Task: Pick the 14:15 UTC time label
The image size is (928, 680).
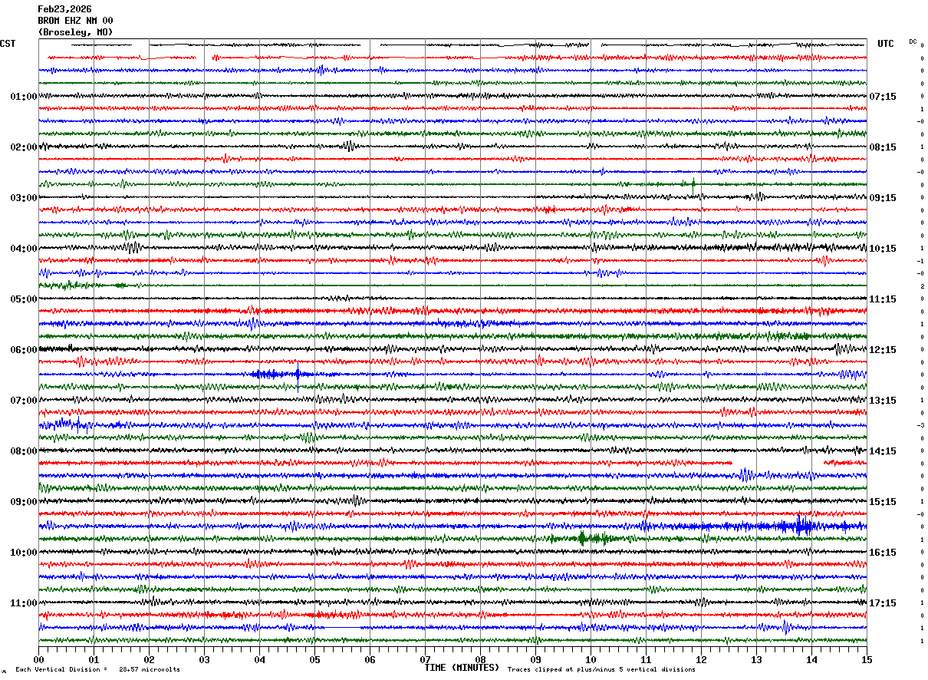Action: 883,451
